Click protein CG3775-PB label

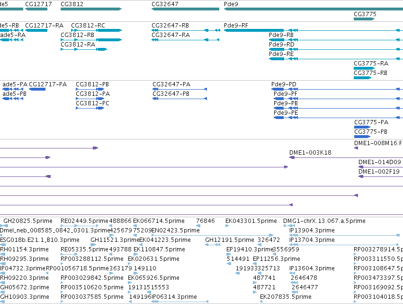(371, 132)
